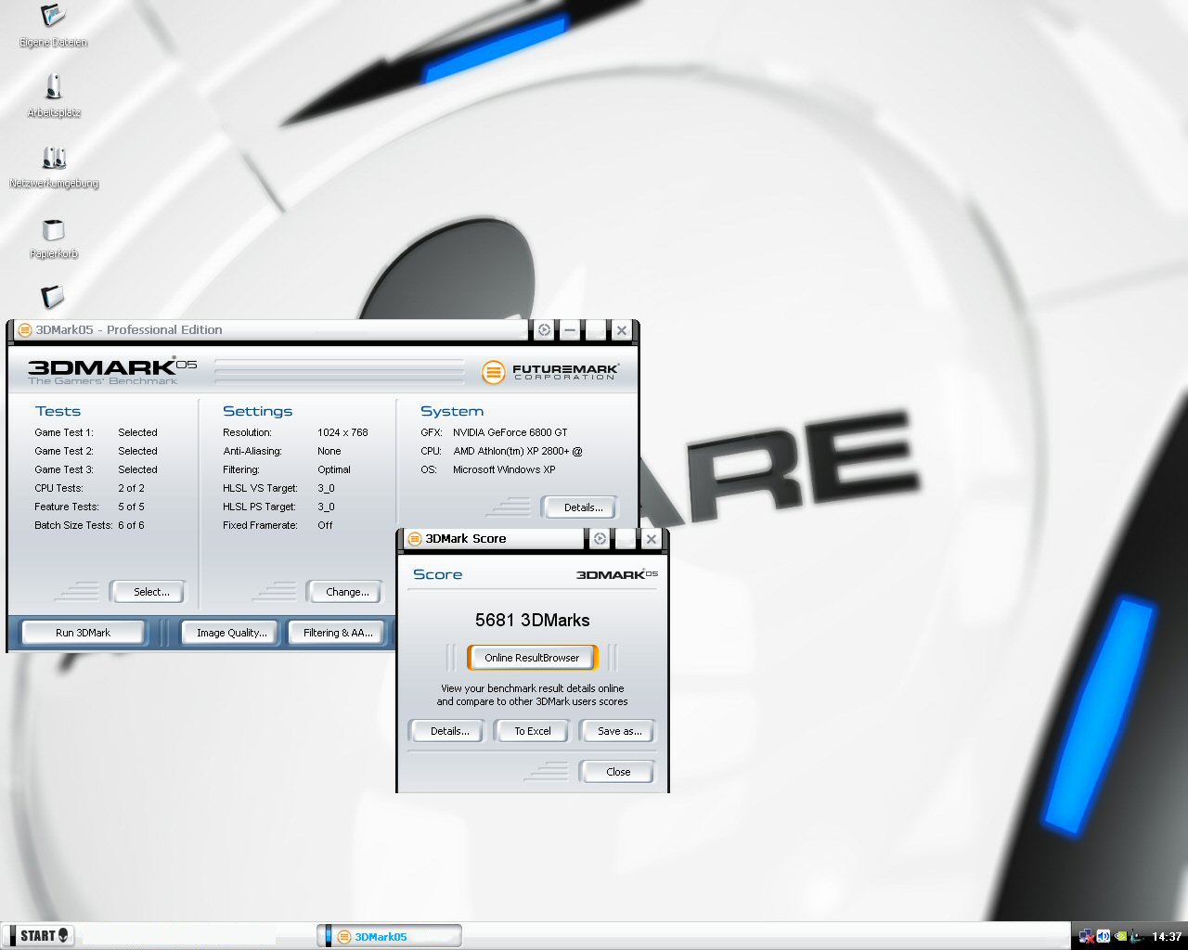Image resolution: width=1188 pixels, height=950 pixels.
Task: Click the round options icon in 3DMark Score title bar
Action: (600, 539)
